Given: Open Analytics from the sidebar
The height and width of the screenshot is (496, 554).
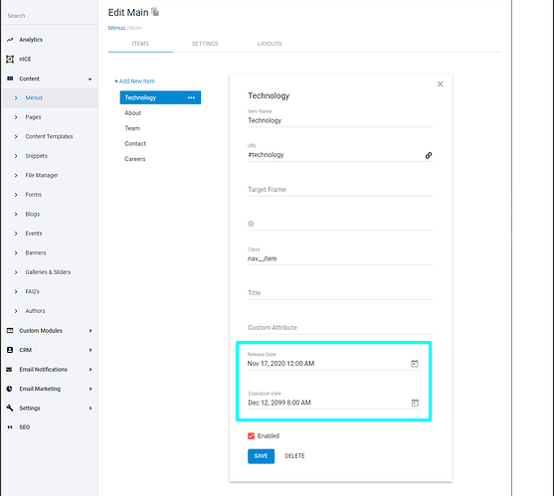Looking at the screenshot, I should tap(31, 40).
